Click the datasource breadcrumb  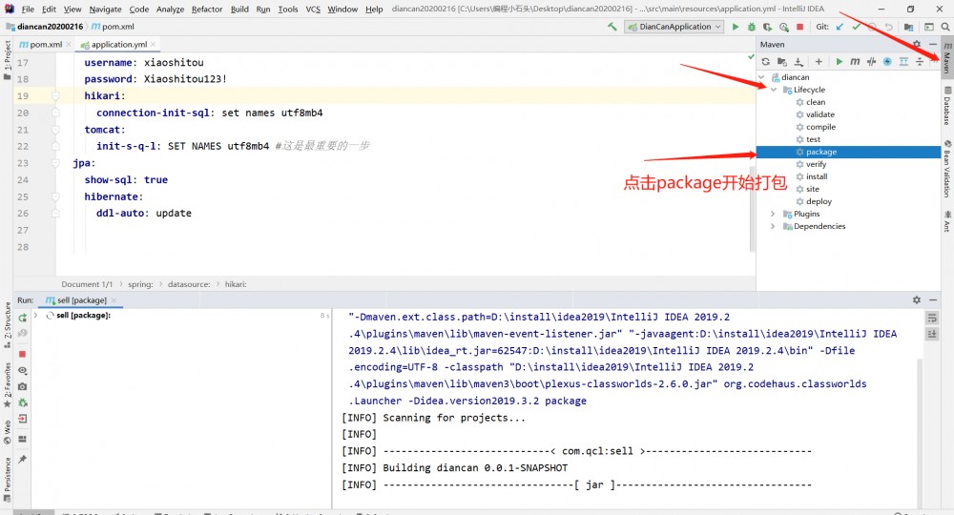(189, 284)
